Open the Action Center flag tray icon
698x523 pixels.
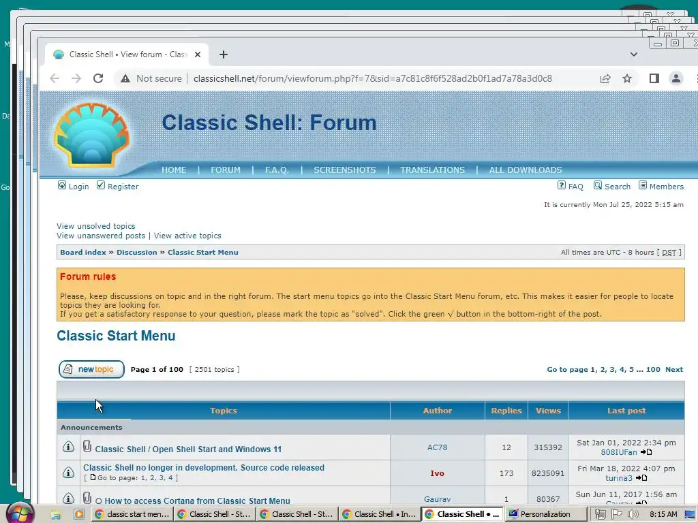616,515
